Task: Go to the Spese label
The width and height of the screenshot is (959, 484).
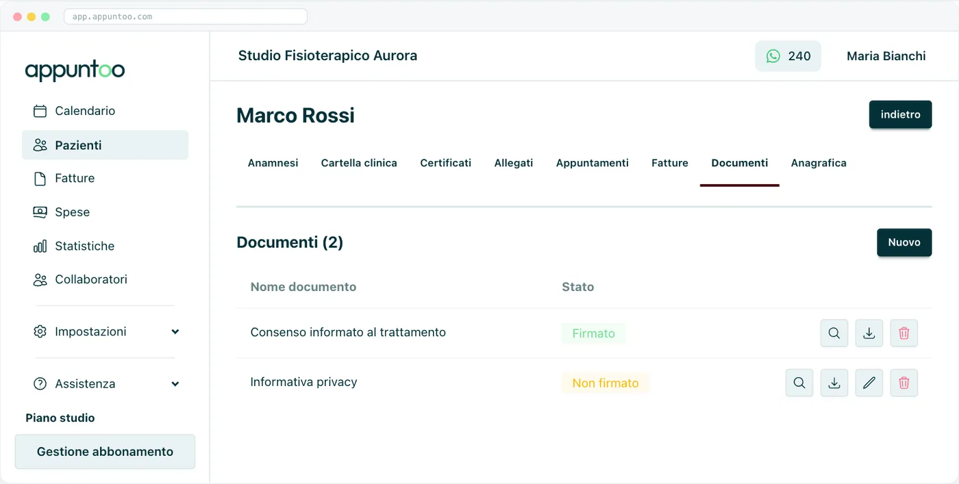Action: coord(73,212)
